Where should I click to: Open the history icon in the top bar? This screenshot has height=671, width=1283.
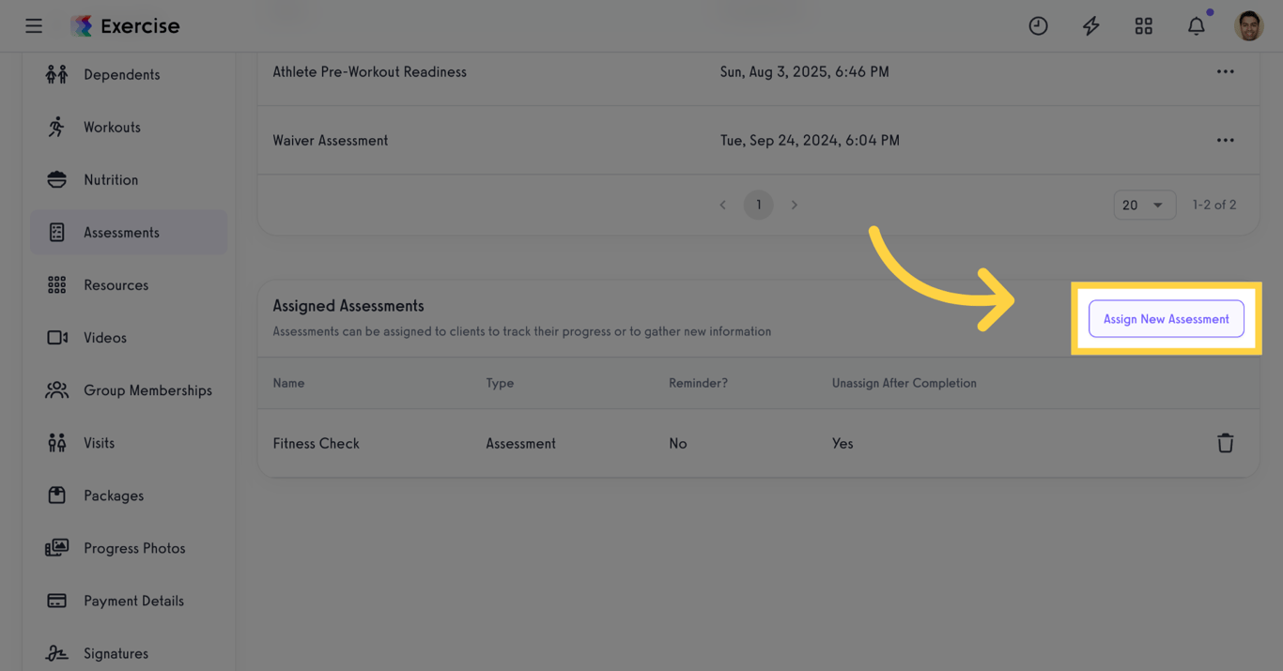coord(1038,25)
